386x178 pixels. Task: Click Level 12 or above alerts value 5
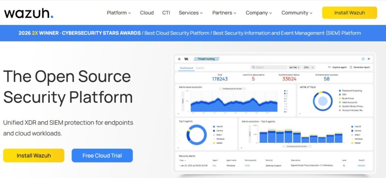pyautogui.click(x=253, y=79)
